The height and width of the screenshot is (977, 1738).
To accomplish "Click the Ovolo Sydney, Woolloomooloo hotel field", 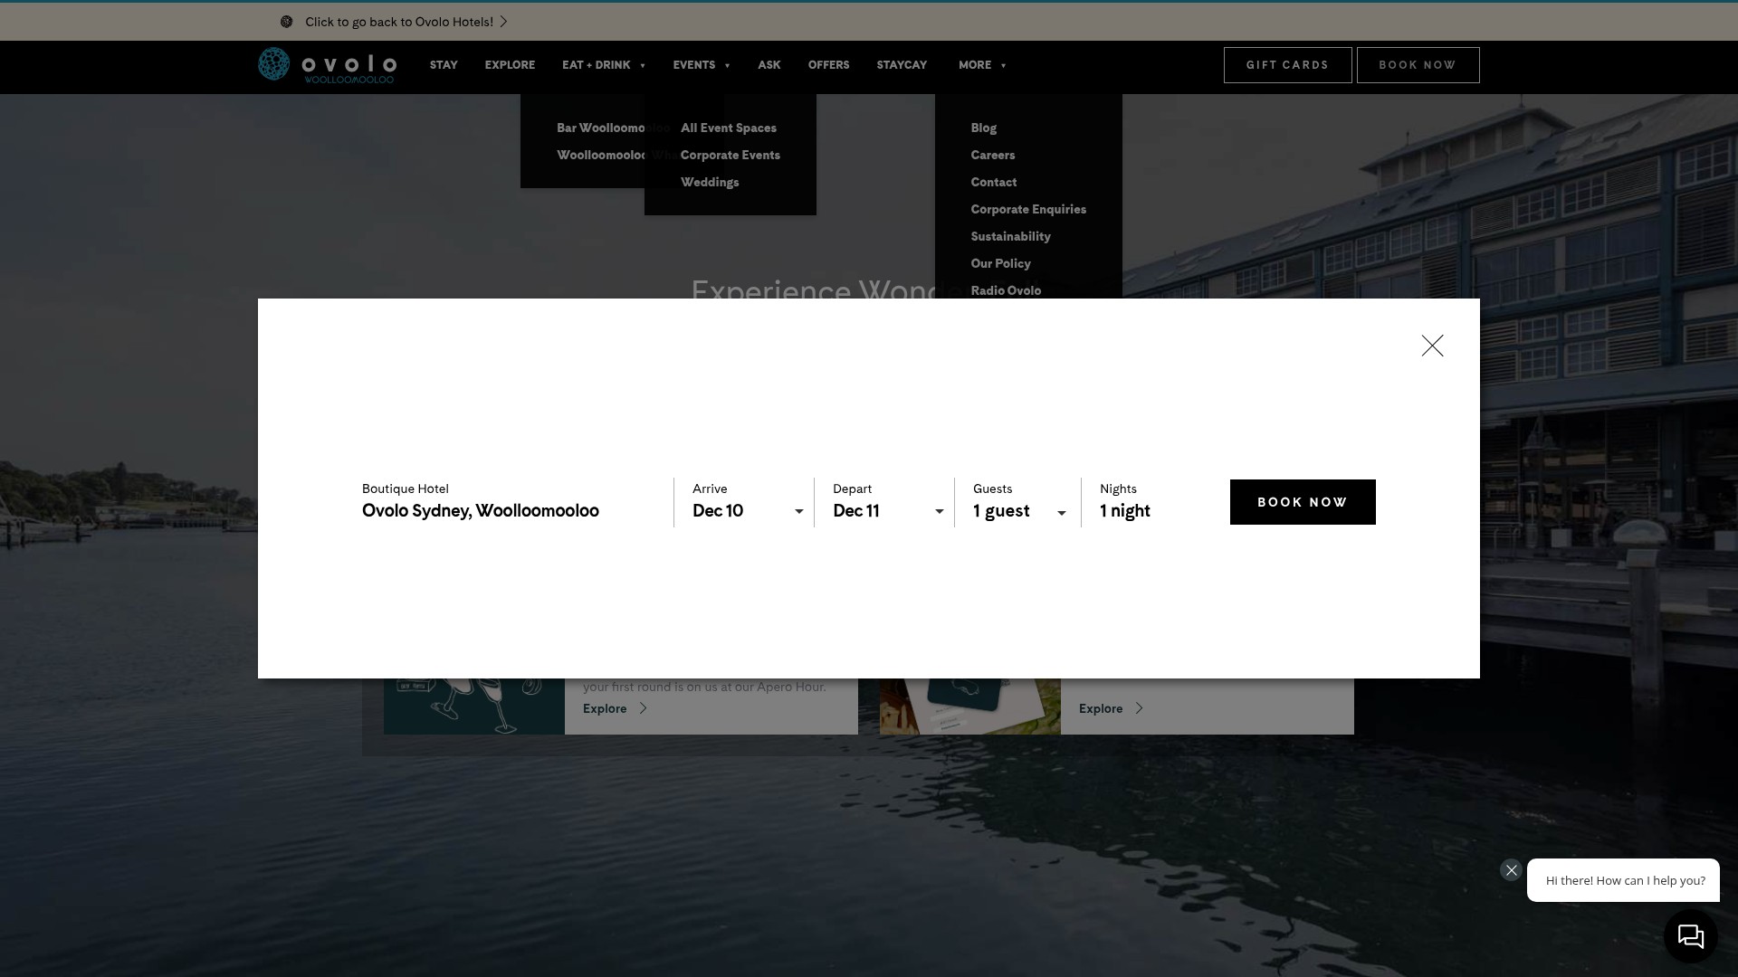I will (481, 511).
